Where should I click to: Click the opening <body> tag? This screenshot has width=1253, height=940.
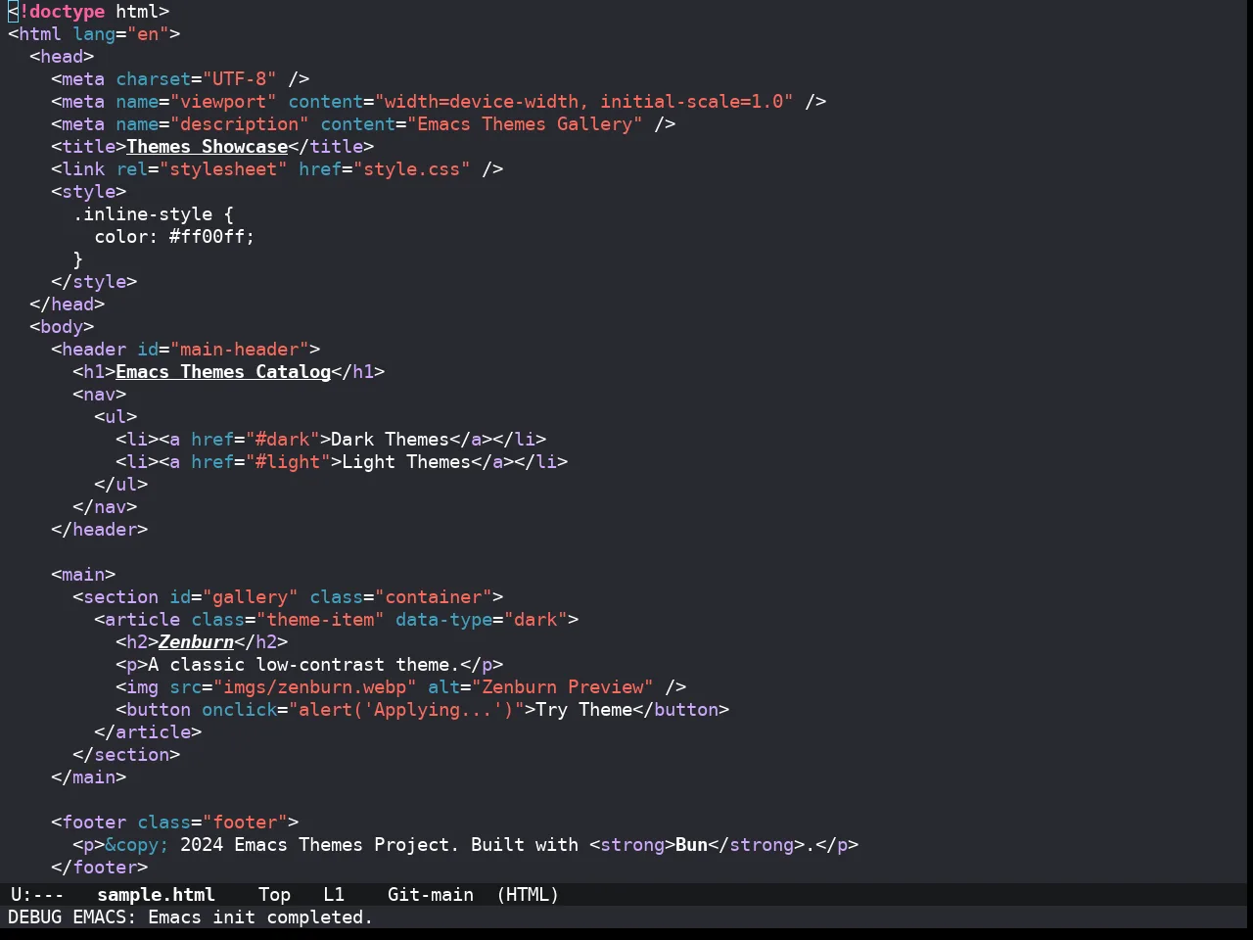pyautogui.click(x=62, y=327)
